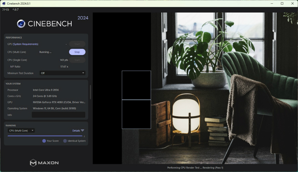Open the ファイル menu

click(x=6, y=10)
